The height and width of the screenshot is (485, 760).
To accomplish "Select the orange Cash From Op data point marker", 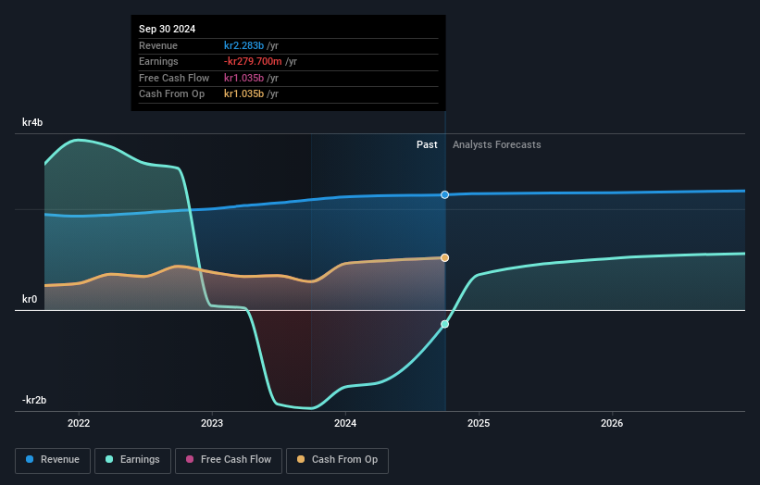I will pyautogui.click(x=444, y=257).
